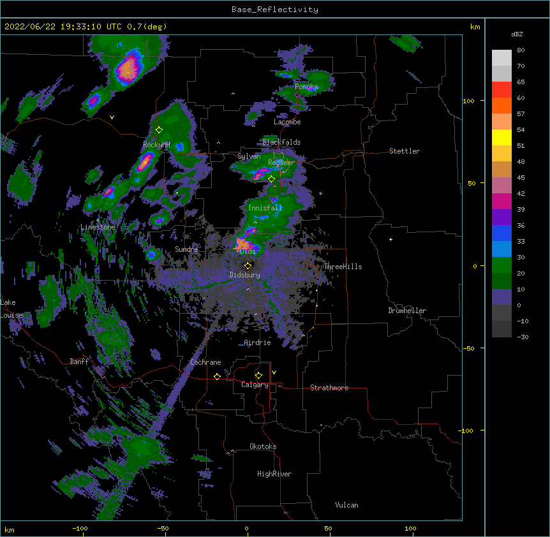Viewport: 550px width, 537px height.
Task: Click the Lake Louise label
Action: point(11,309)
